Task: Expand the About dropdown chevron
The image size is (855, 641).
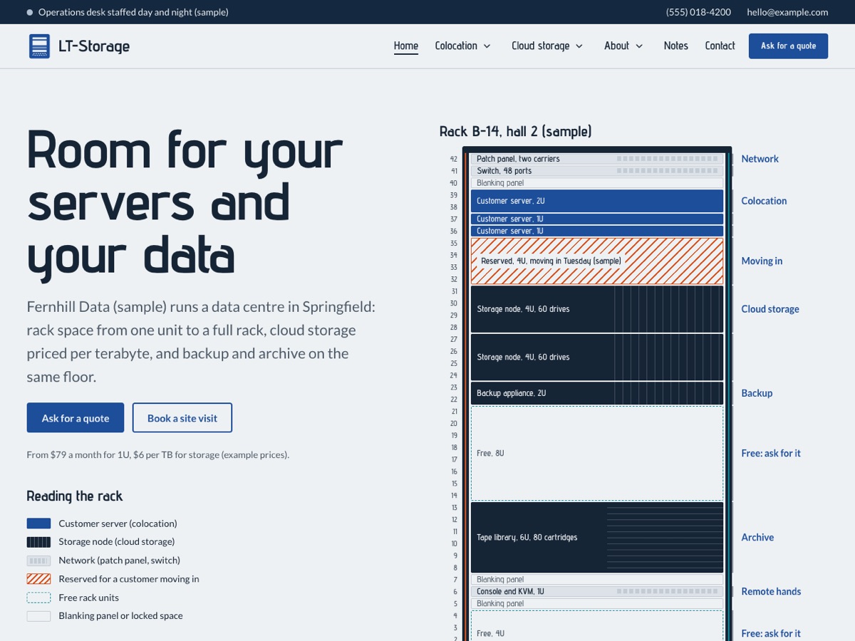Action: [639, 46]
